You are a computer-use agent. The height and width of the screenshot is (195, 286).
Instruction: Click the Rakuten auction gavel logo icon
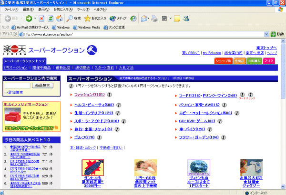[92, 50]
